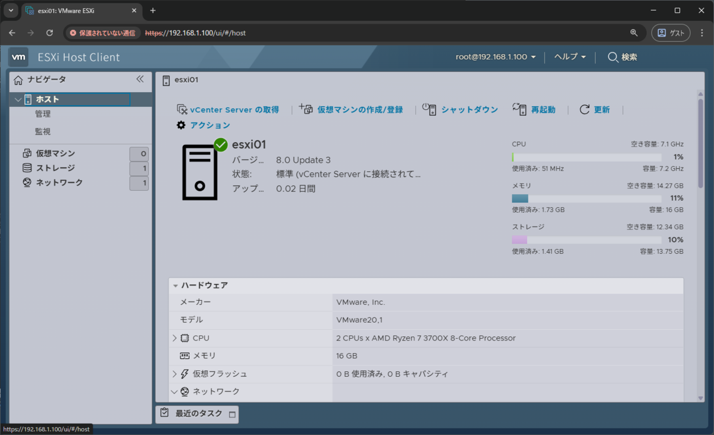Click the search magnifier icon in header
Screen dimensions: 714x435
pos(613,57)
